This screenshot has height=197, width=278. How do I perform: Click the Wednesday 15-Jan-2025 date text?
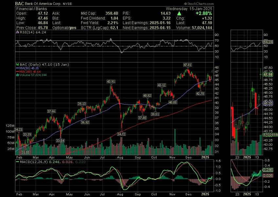(189, 9)
